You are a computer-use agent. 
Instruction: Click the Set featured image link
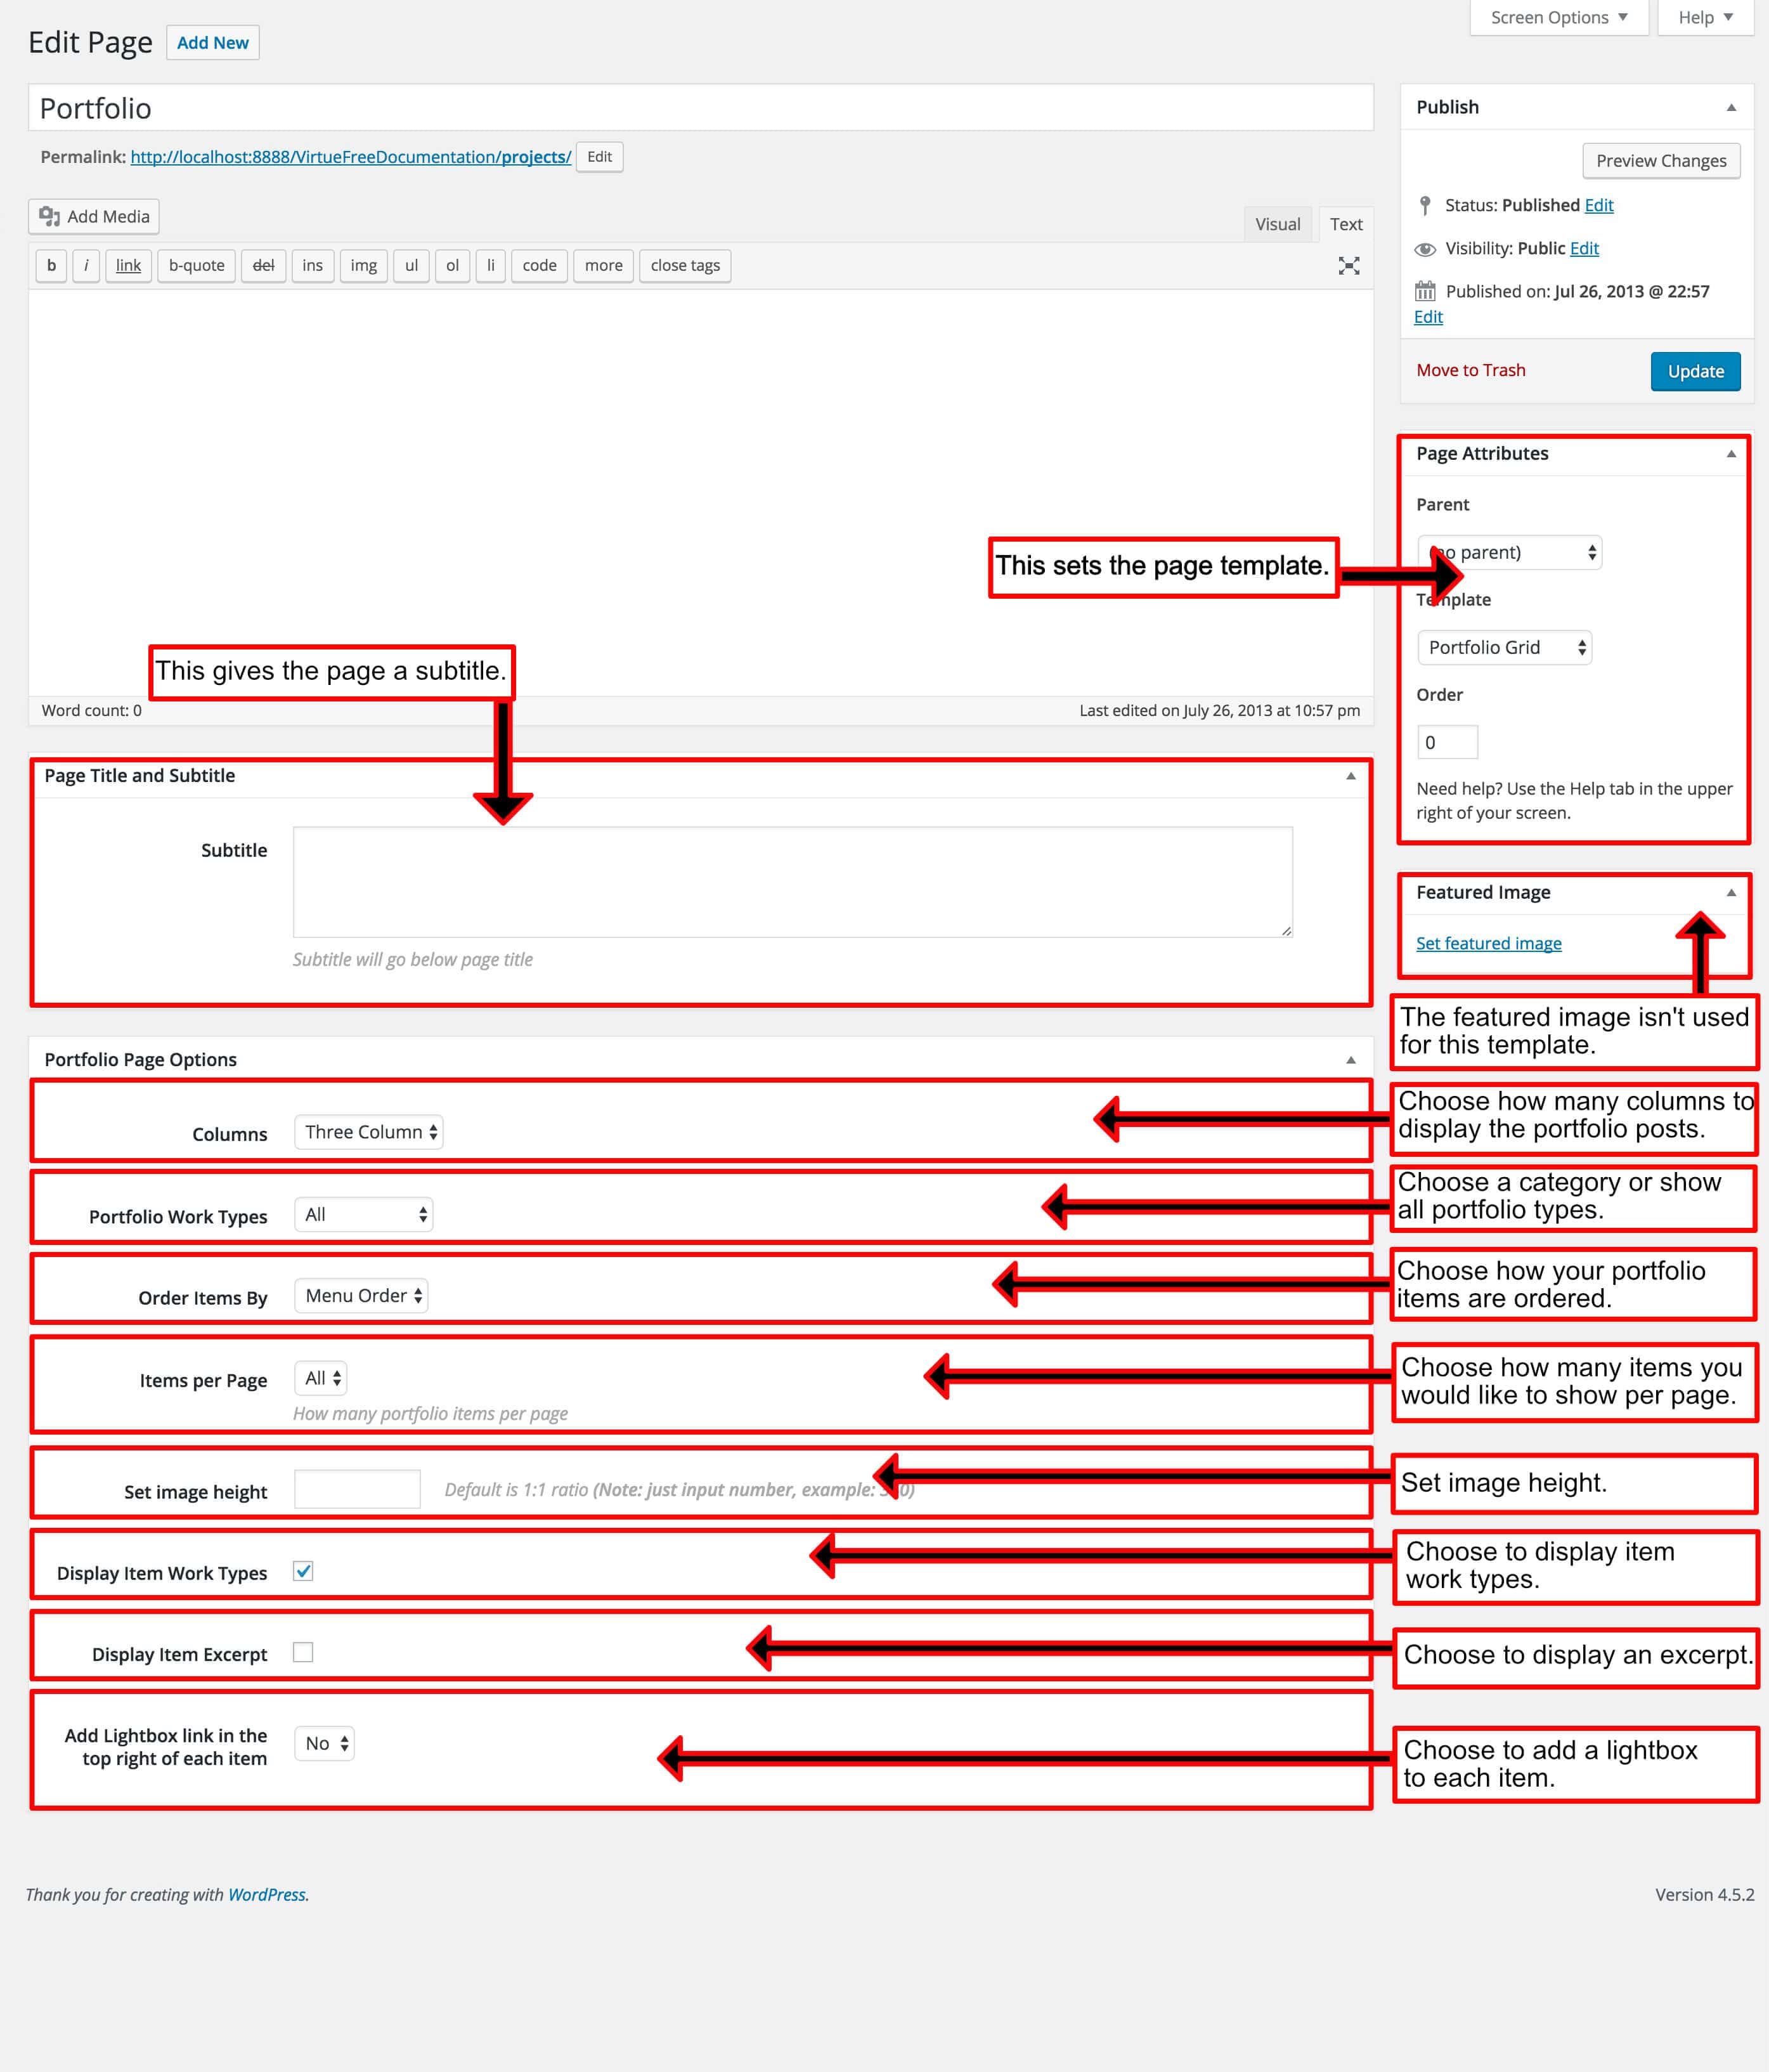tap(1488, 943)
